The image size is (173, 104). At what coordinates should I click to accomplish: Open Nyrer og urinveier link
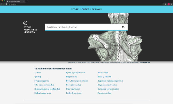click(x=73, y=89)
